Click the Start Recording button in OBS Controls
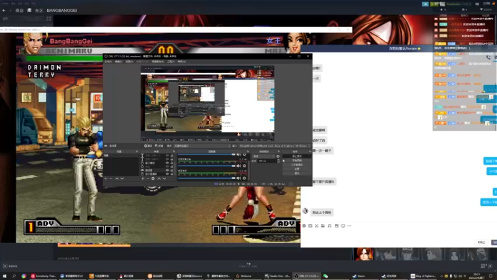Screen dimensions: 497x280 point(296,161)
